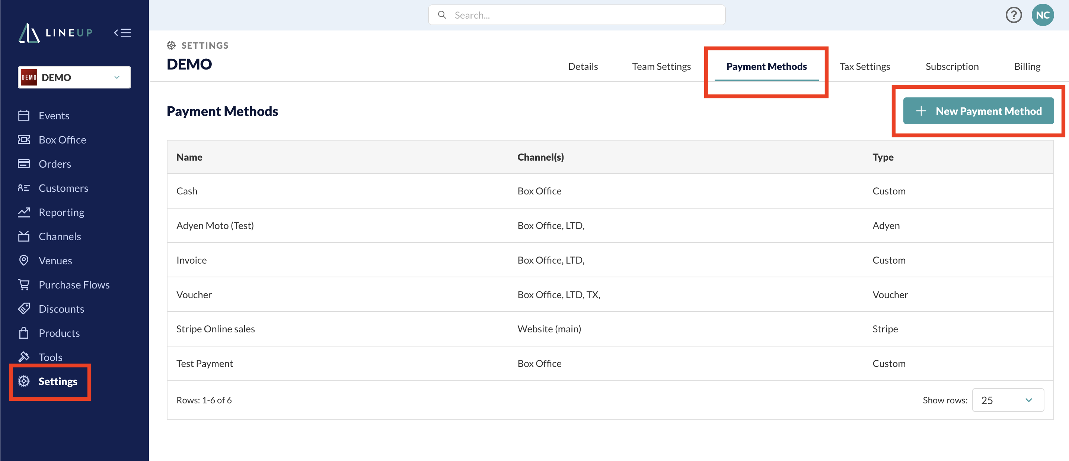Viewport: 1069px width, 461px height.
Task: Click the New Payment Method button
Action: (x=978, y=111)
